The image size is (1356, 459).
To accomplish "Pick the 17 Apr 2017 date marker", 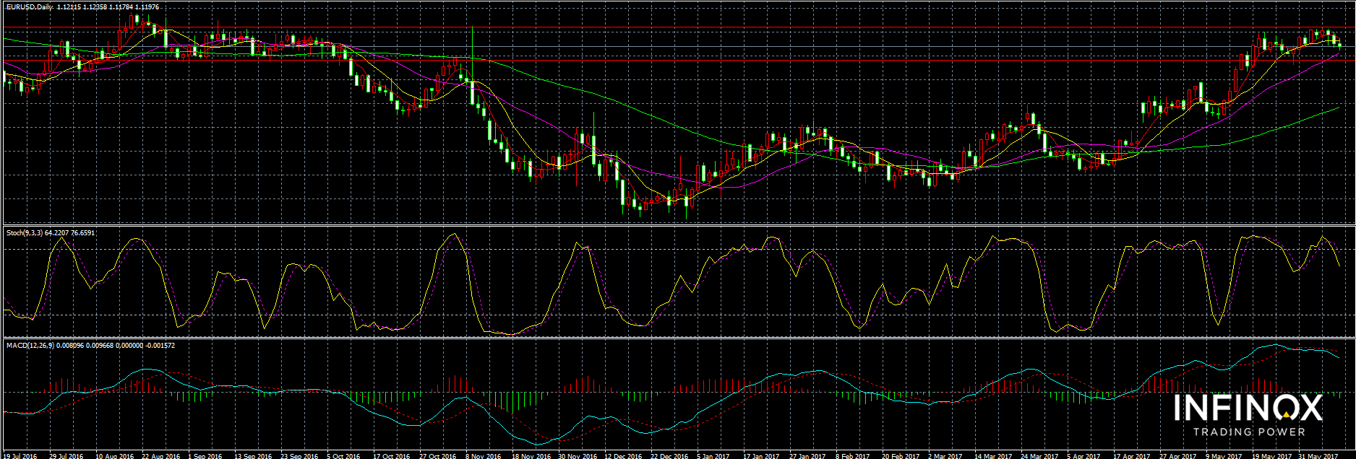I will (1131, 455).
